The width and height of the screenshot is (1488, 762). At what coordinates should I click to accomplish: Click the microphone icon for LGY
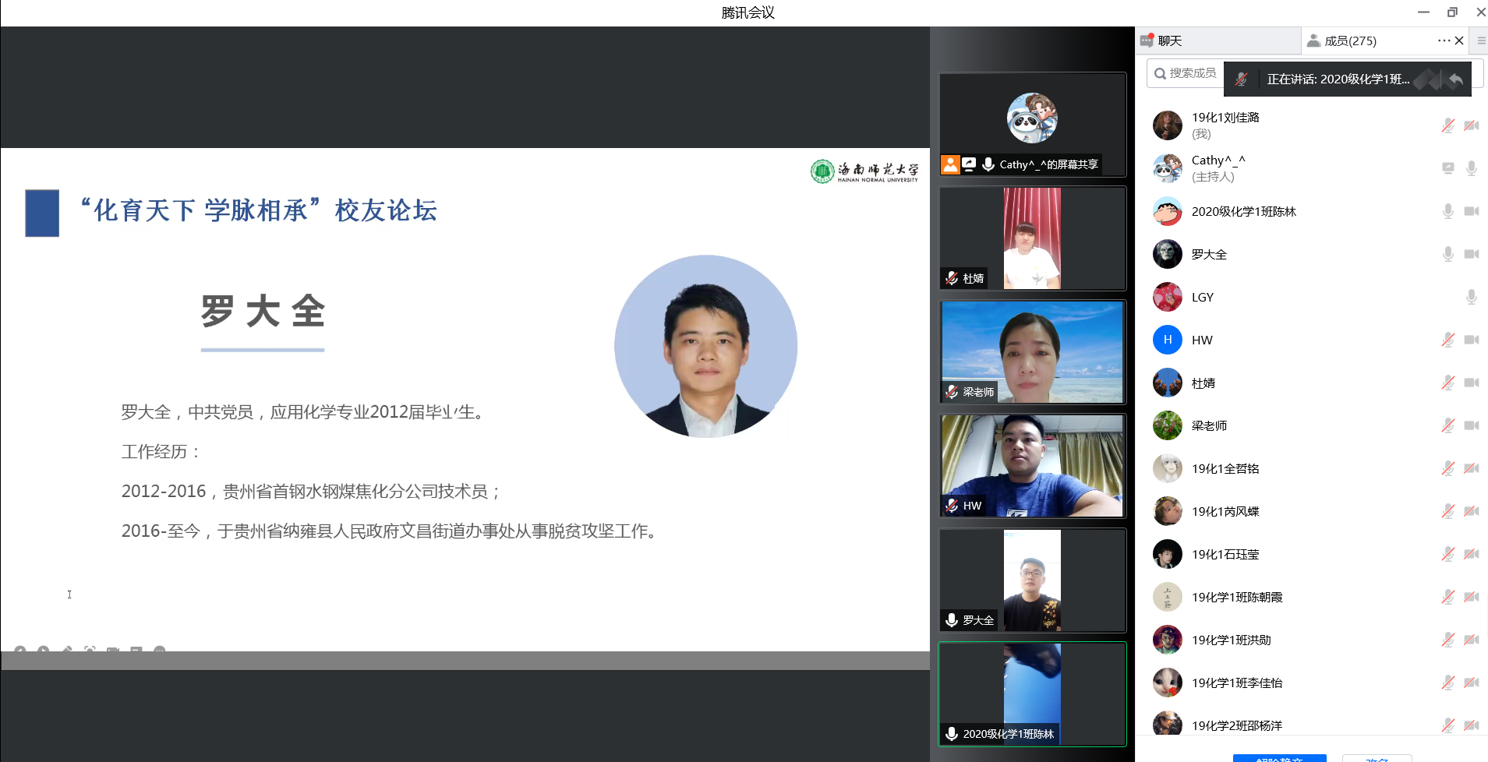coord(1471,297)
